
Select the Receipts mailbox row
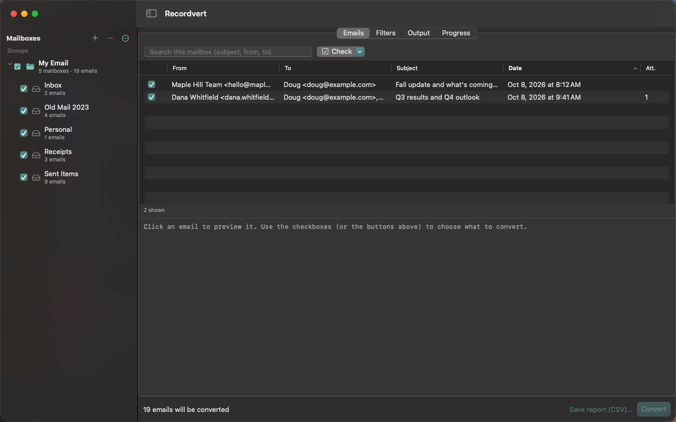69,155
